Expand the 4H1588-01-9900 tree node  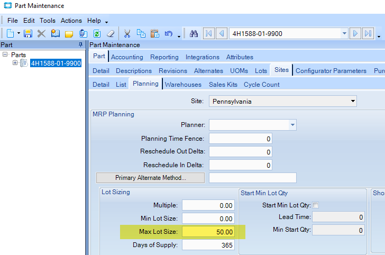click(15, 63)
